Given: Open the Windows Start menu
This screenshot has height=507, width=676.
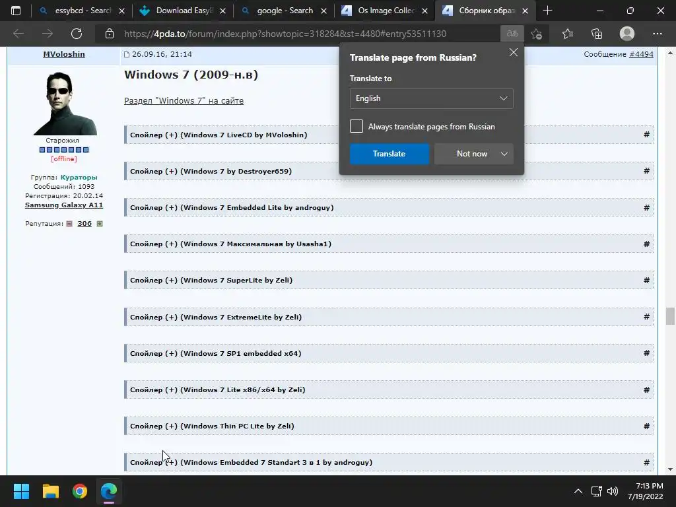Looking at the screenshot, I should (x=21, y=491).
